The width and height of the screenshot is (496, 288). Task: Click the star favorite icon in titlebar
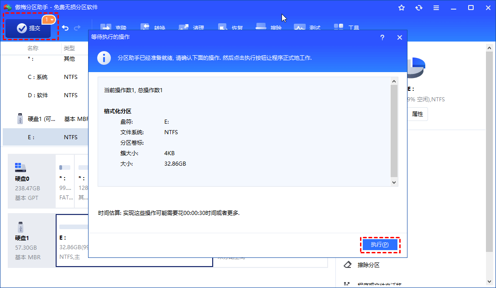point(401,8)
